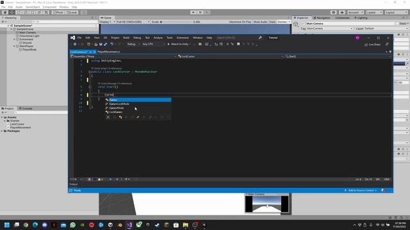The width and height of the screenshot is (410, 230).
Task: Click the Unity Step button
Action: point(207,12)
